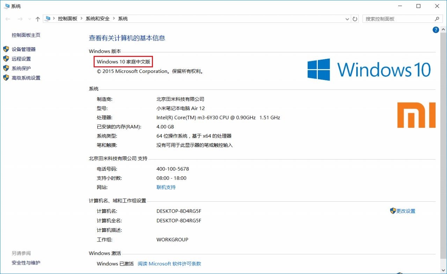
Task: Open 高级系统设置 from sidebar
Action: 26,78
